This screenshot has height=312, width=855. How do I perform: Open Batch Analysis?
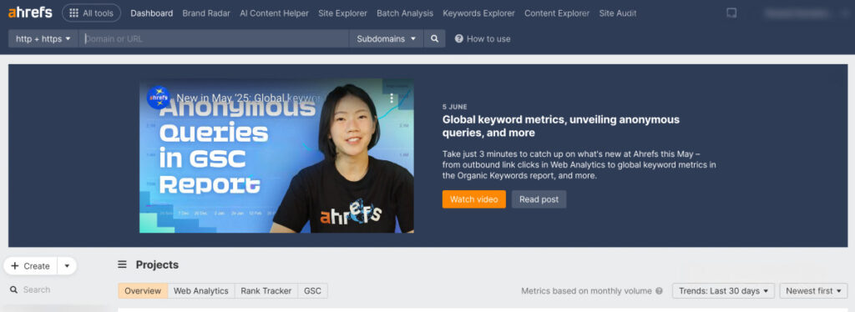[x=405, y=13]
